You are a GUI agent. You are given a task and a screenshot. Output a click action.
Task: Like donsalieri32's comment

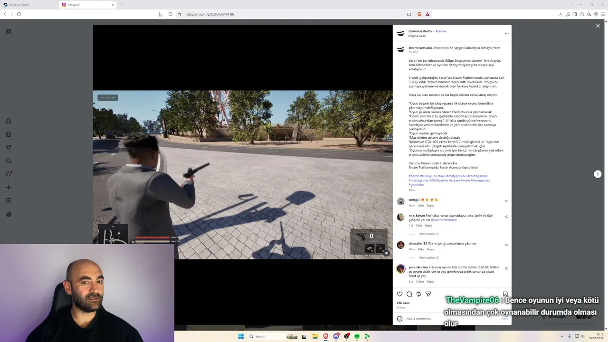tap(507, 245)
